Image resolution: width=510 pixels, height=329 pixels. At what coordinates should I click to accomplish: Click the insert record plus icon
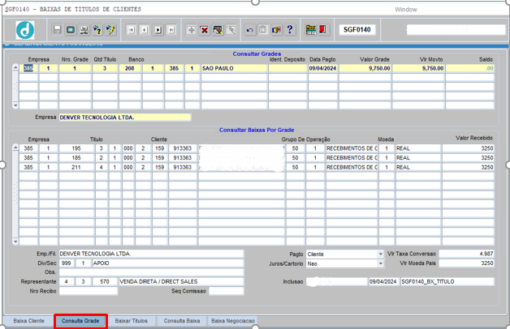(x=192, y=30)
